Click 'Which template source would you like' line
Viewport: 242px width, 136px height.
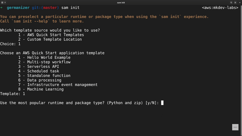pos(50,30)
